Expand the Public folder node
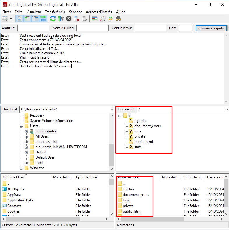Image resolution: width=229 pixels, height=230 pixels. coord(26,163)
